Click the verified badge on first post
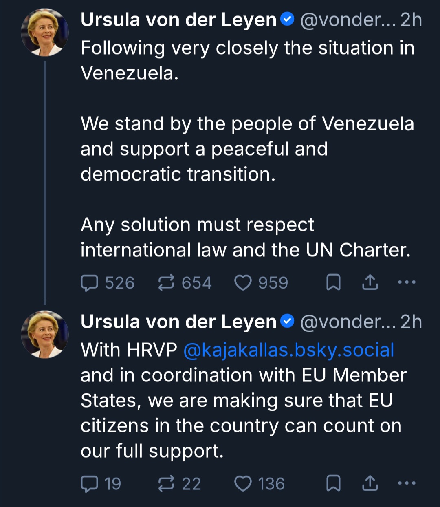440x507 pixels. pos(288,20)
